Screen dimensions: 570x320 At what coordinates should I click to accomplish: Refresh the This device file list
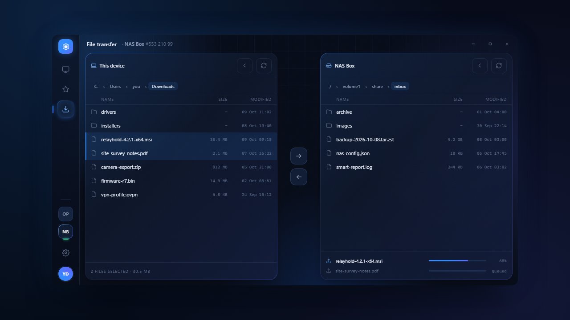click(x=264, y=66)
